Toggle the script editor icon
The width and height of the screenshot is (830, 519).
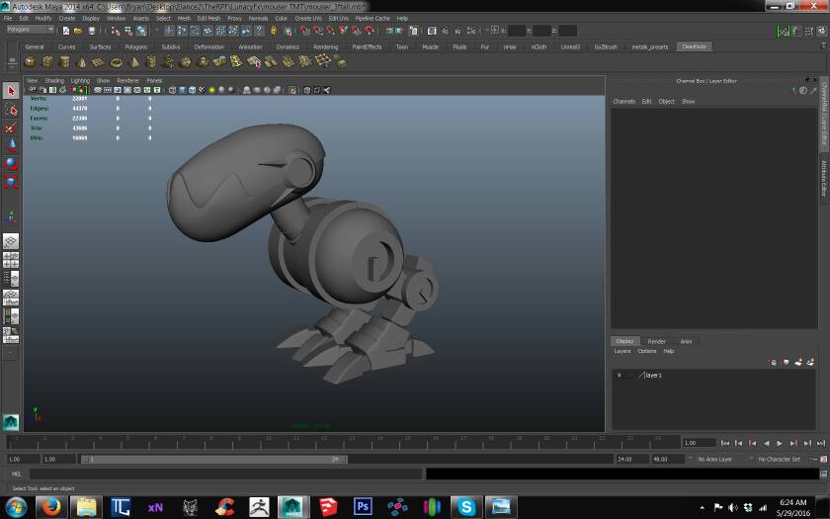(823, 474)
